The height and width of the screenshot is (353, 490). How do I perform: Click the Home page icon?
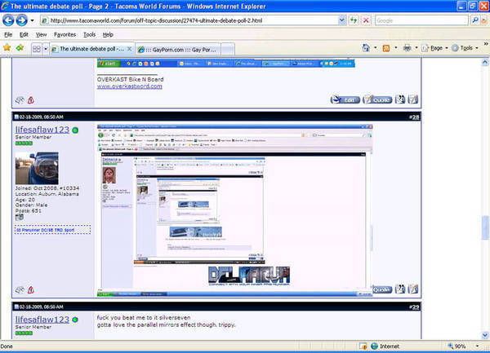(x=366, y=48)
